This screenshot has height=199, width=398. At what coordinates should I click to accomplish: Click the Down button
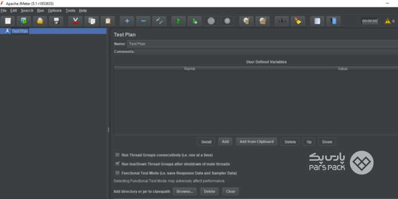click(x=327, y=142)
